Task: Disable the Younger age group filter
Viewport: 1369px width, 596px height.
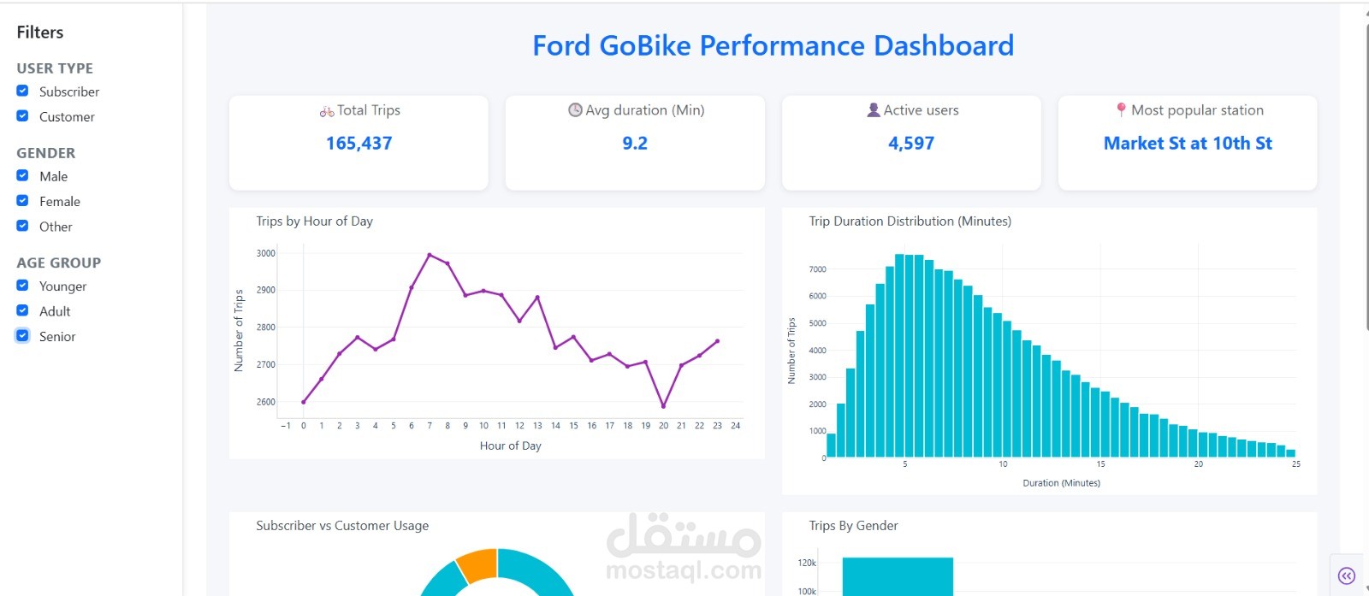Action: (x=21, y=286)
